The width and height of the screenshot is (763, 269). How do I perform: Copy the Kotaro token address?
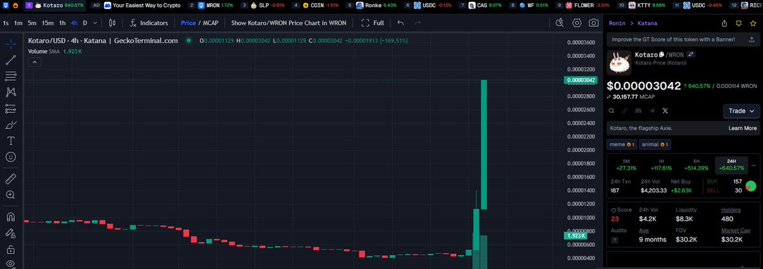point(662,55)
